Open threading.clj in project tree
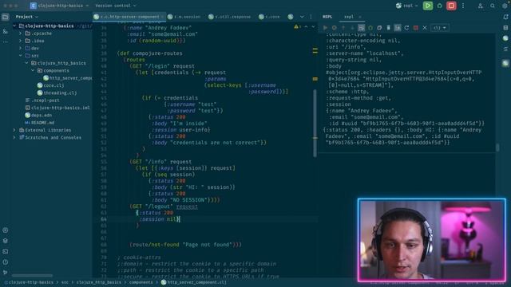This screenshot has height=287, width=511. [x=57, y=92]
